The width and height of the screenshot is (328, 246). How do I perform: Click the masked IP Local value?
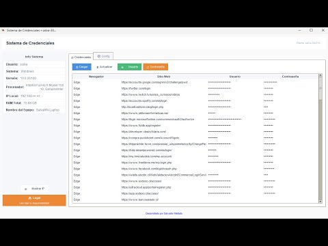(30, 96)
